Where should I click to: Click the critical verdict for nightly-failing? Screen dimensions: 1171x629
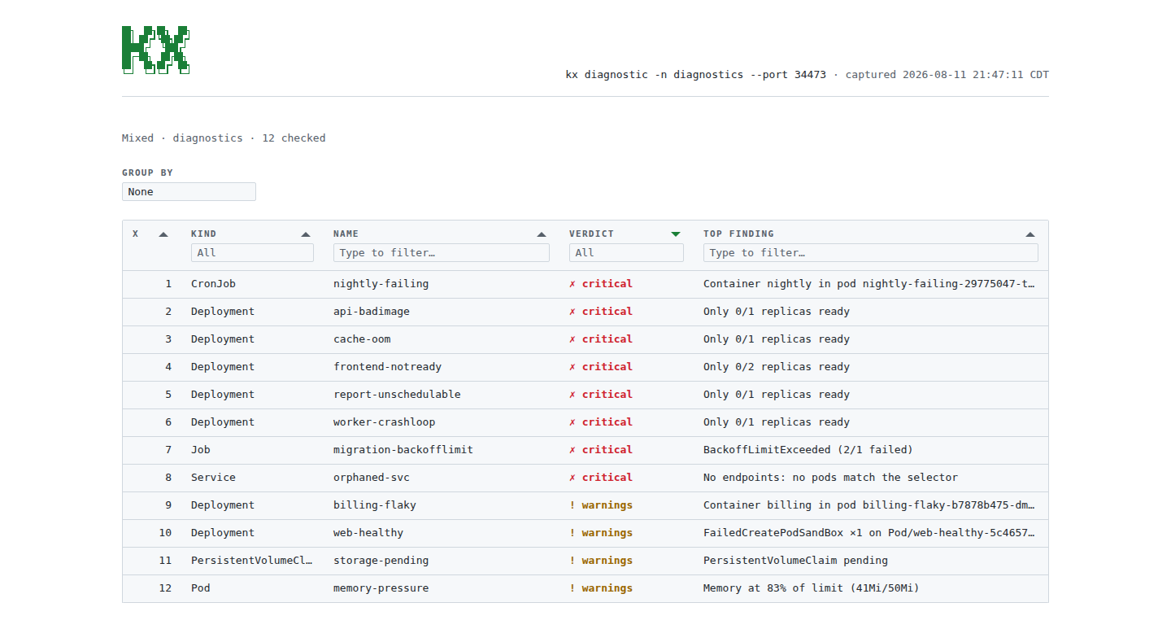click(x=601, y=284)
